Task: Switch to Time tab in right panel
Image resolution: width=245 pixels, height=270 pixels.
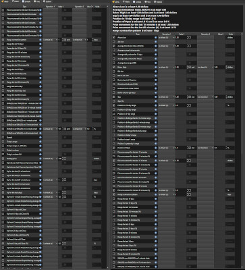Action: pyautogui.click(x=148, y=2)
